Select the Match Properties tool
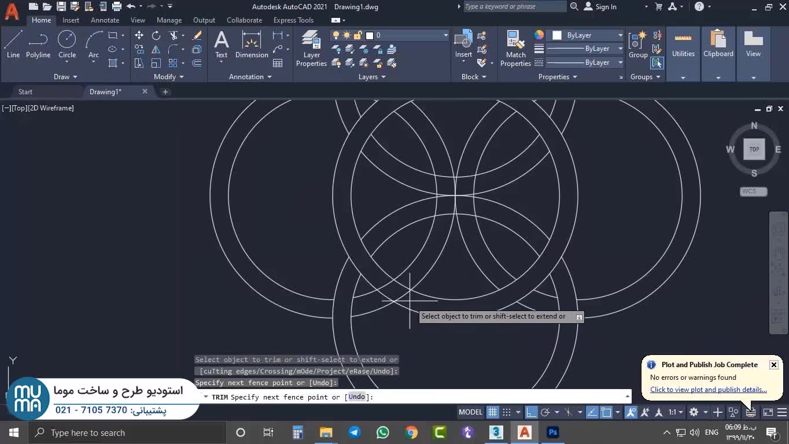The height and width of the screenshot is (444, 789). [x=515, y=49]
